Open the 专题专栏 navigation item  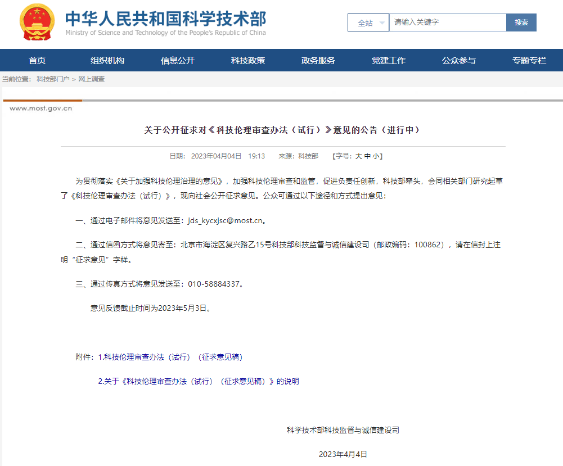[x=529, y=61]
